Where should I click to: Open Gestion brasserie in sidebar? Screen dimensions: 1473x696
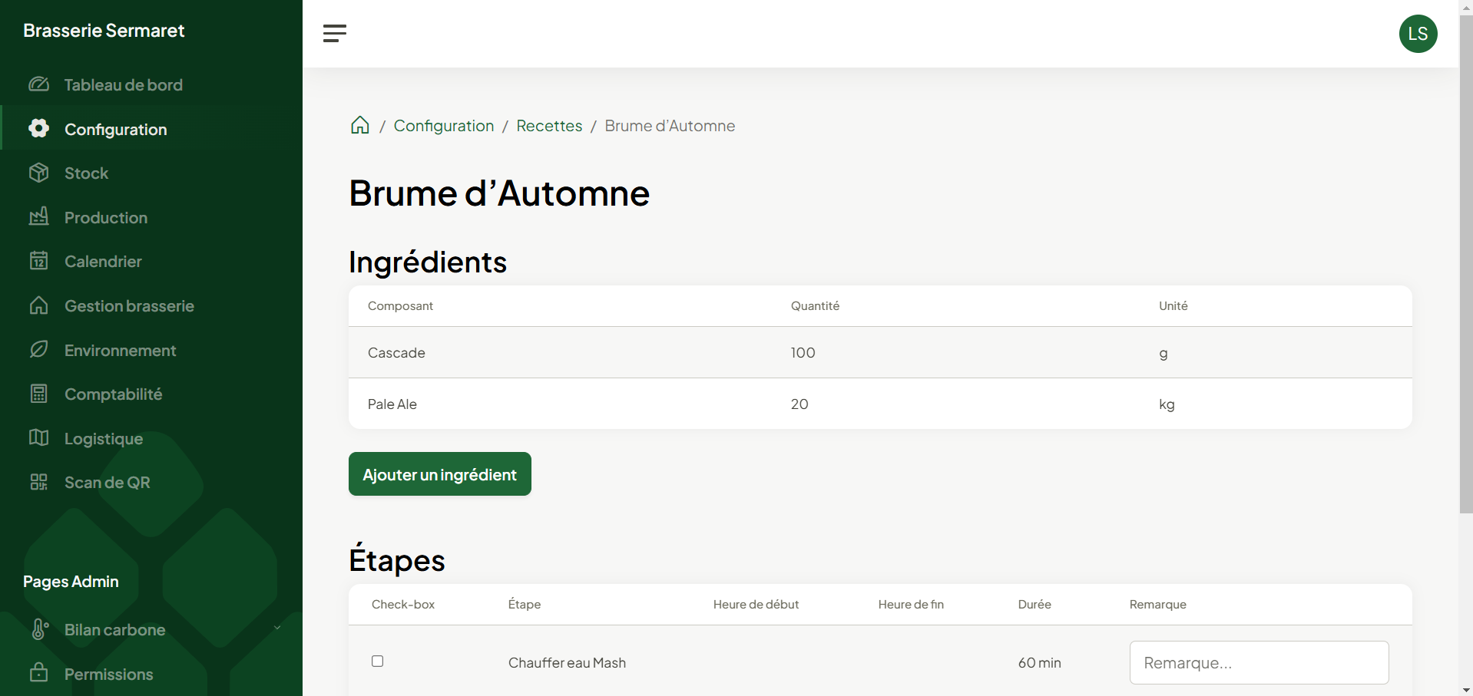129,306
